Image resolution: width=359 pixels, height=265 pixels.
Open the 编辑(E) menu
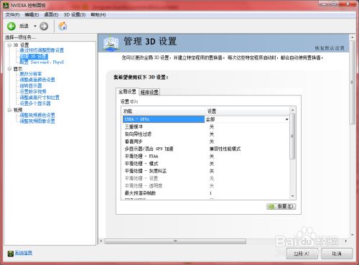coord(32,15)
